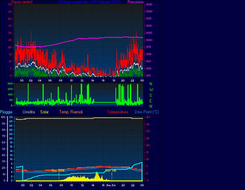Click the 100 value on humidity axis

(x=3, y=117)
